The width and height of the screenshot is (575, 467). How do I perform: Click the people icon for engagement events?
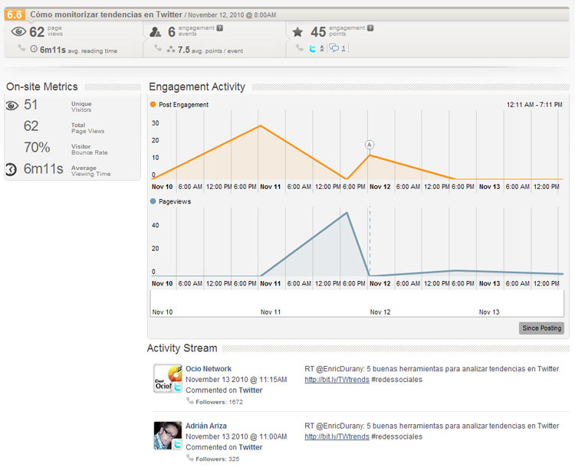click(x=155, y=32)
